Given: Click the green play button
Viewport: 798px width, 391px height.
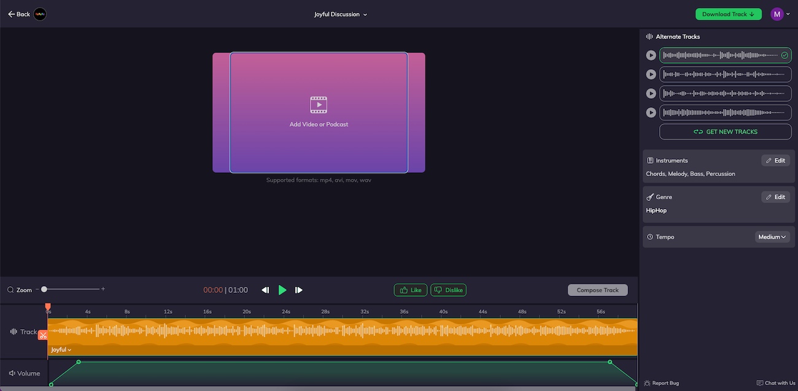Looking at the screenshot, I should click(282, 290).
